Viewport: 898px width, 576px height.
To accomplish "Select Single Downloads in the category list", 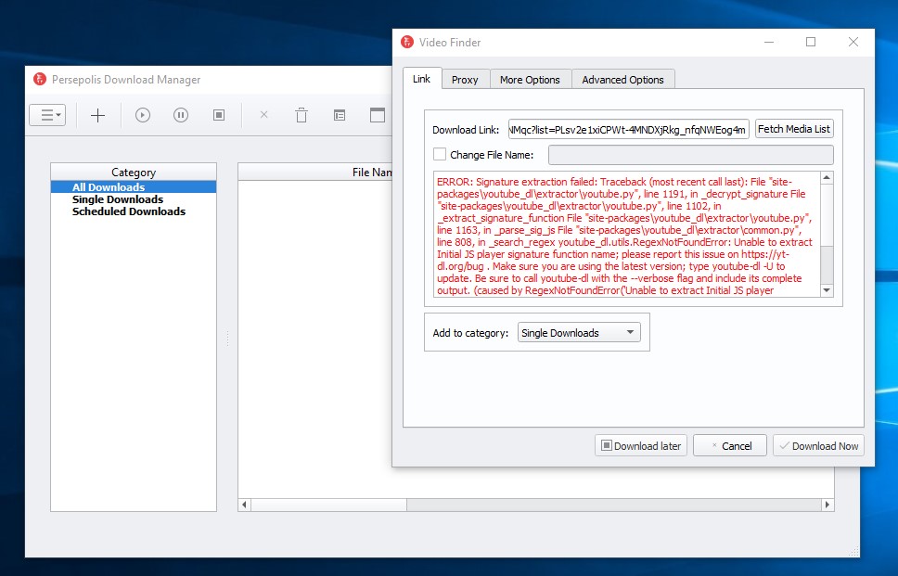I will point(117,198).
